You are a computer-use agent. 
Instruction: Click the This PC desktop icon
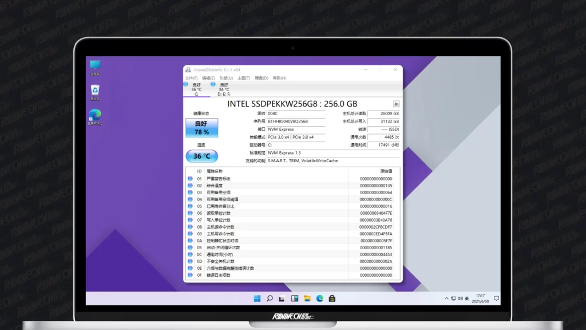click(x=95, y=66)
